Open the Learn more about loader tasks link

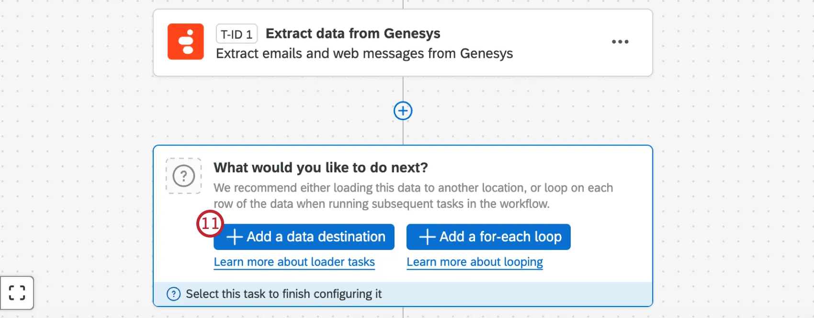(x=294, y=262)
